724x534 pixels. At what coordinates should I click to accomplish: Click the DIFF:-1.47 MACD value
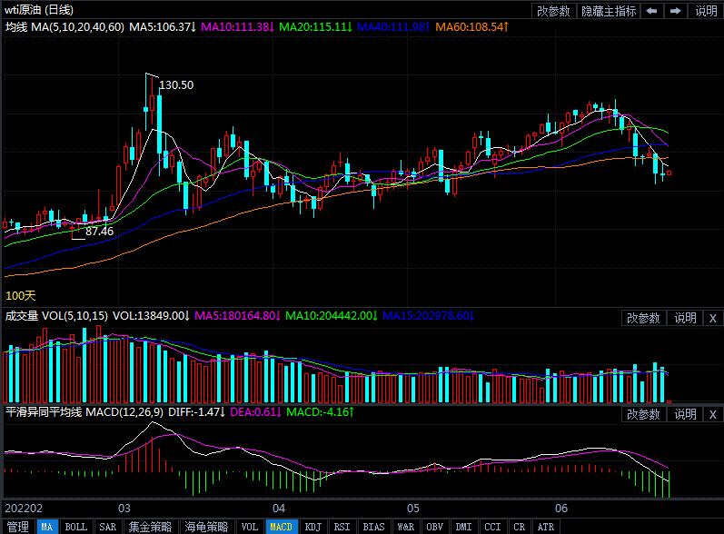[x=196, y=411]
